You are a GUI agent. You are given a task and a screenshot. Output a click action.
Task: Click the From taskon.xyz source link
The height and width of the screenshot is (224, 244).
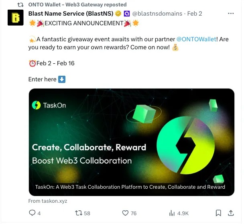click(x=48, y=201)
